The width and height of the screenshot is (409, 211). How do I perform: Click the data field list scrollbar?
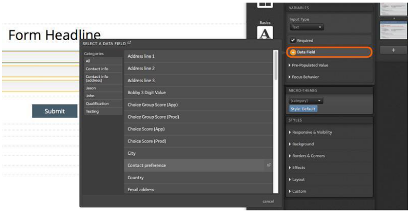[x=276, y=65]
